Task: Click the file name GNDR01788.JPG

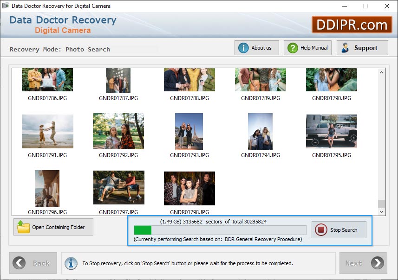Action: (x=189, y=98)
